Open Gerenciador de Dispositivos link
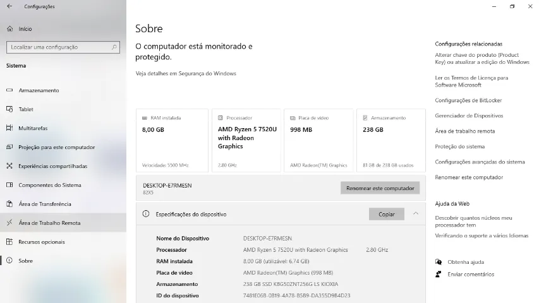The height and width of the screenshot is (303, 539). coord(469,116)
